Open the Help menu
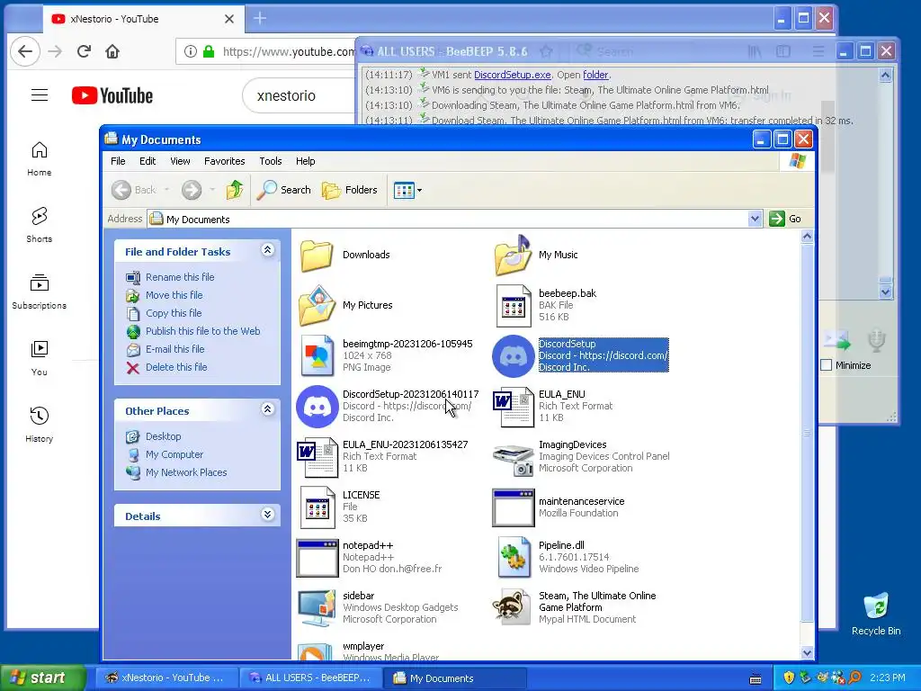Image resolution: width=921 pixels, height=691 pixels. 306,161
